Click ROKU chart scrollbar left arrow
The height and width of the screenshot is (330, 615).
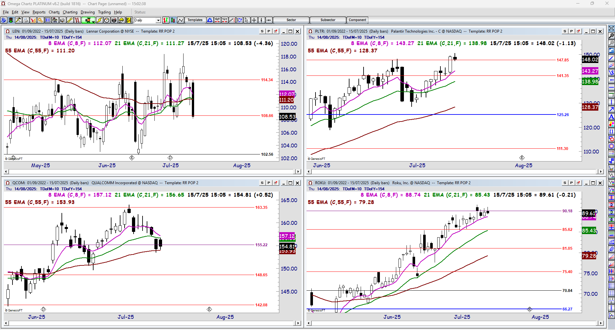click(309, 323)
